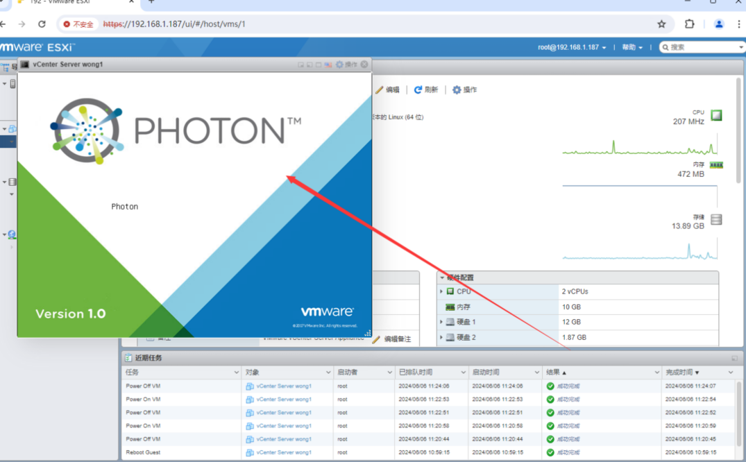Click the completion time '2024/06/06 11:24:07' cell

click(690, 386)
